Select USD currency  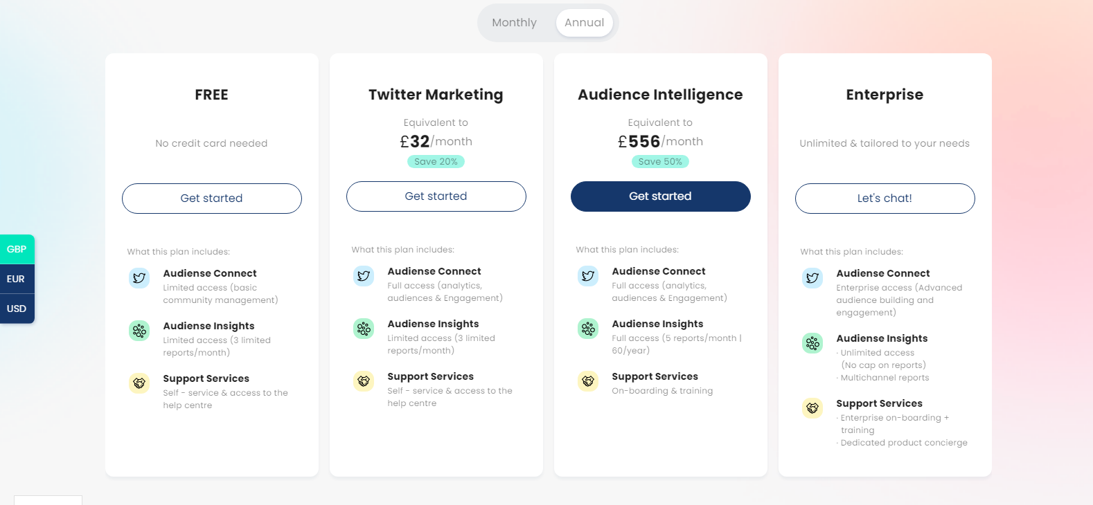click(x=17, y=309)
